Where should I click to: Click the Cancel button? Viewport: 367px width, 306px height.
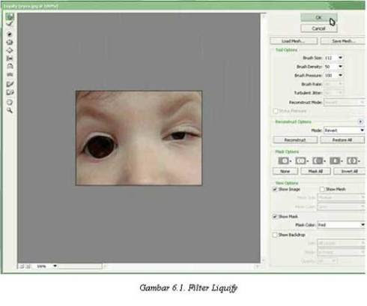tap(319, 28)
